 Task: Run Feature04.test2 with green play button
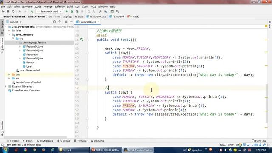click(x=67, y=11)
